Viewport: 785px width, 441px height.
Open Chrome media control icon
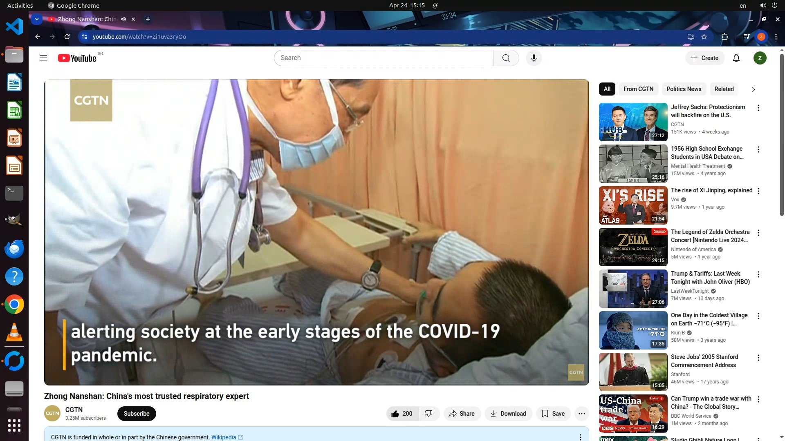click(x=746, y=37)
